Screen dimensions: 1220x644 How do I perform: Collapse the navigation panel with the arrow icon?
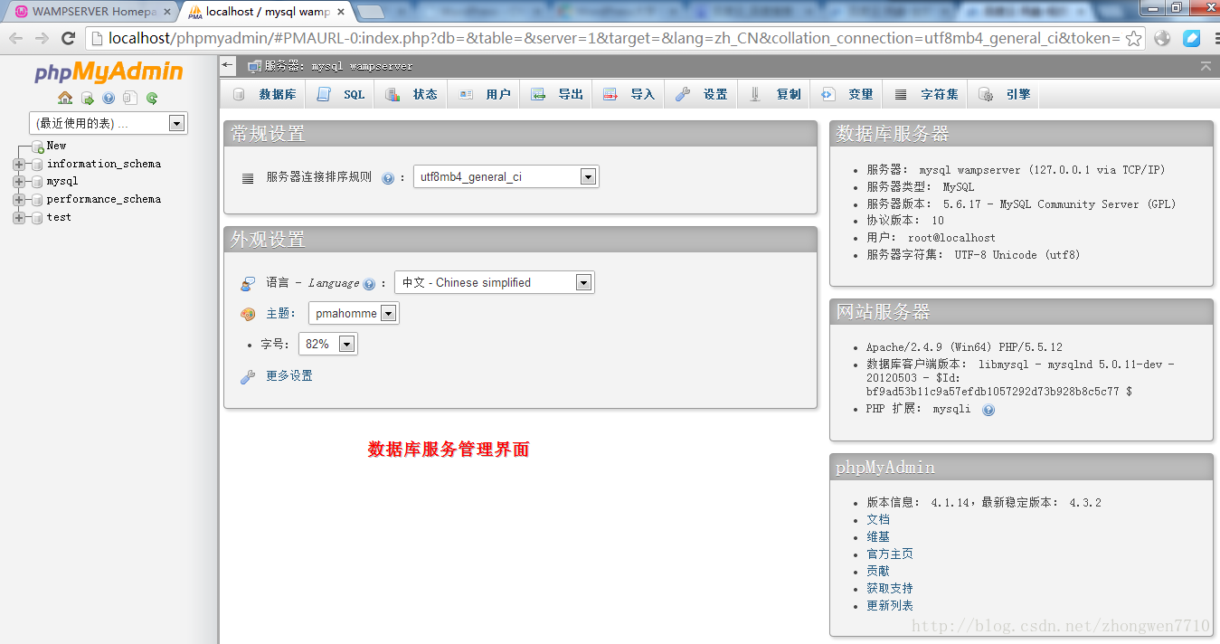pos(228,66)
